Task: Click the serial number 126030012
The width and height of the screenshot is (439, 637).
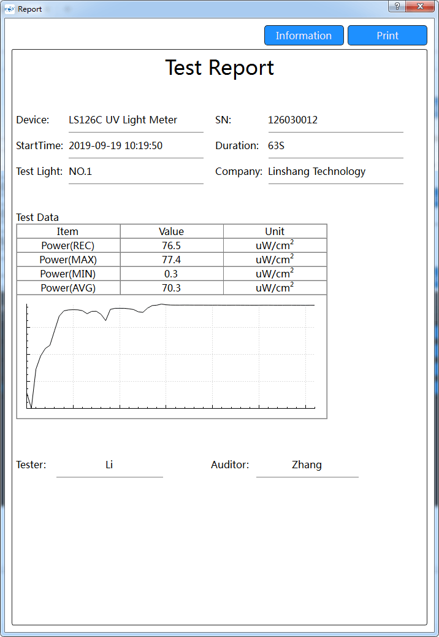Action: 293,120
